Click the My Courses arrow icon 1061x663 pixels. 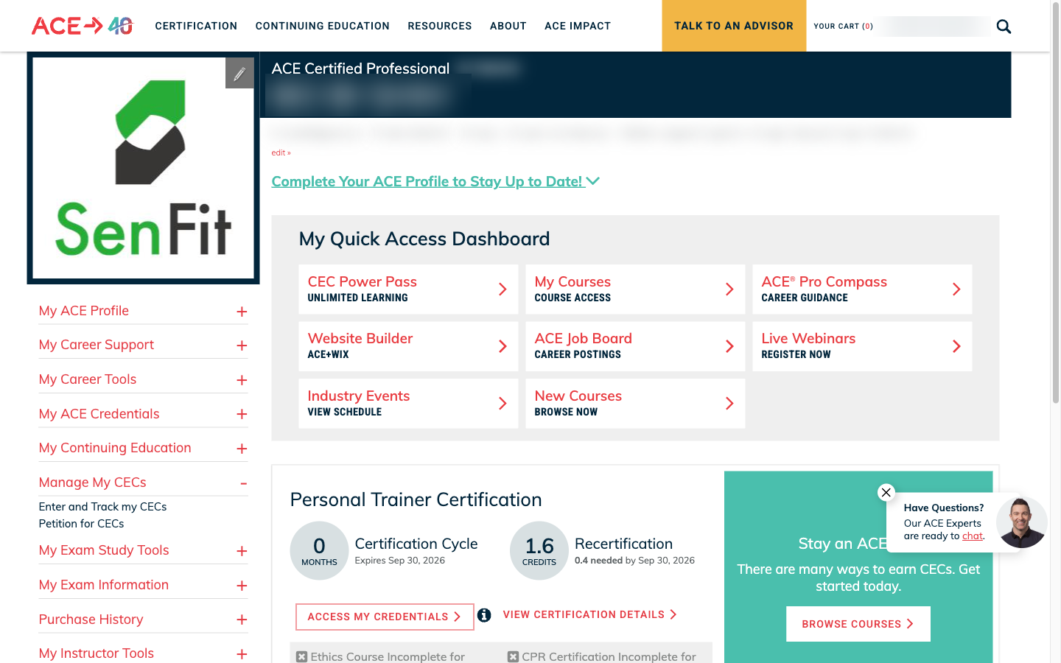pyautogui.click(x=729, y=290)
